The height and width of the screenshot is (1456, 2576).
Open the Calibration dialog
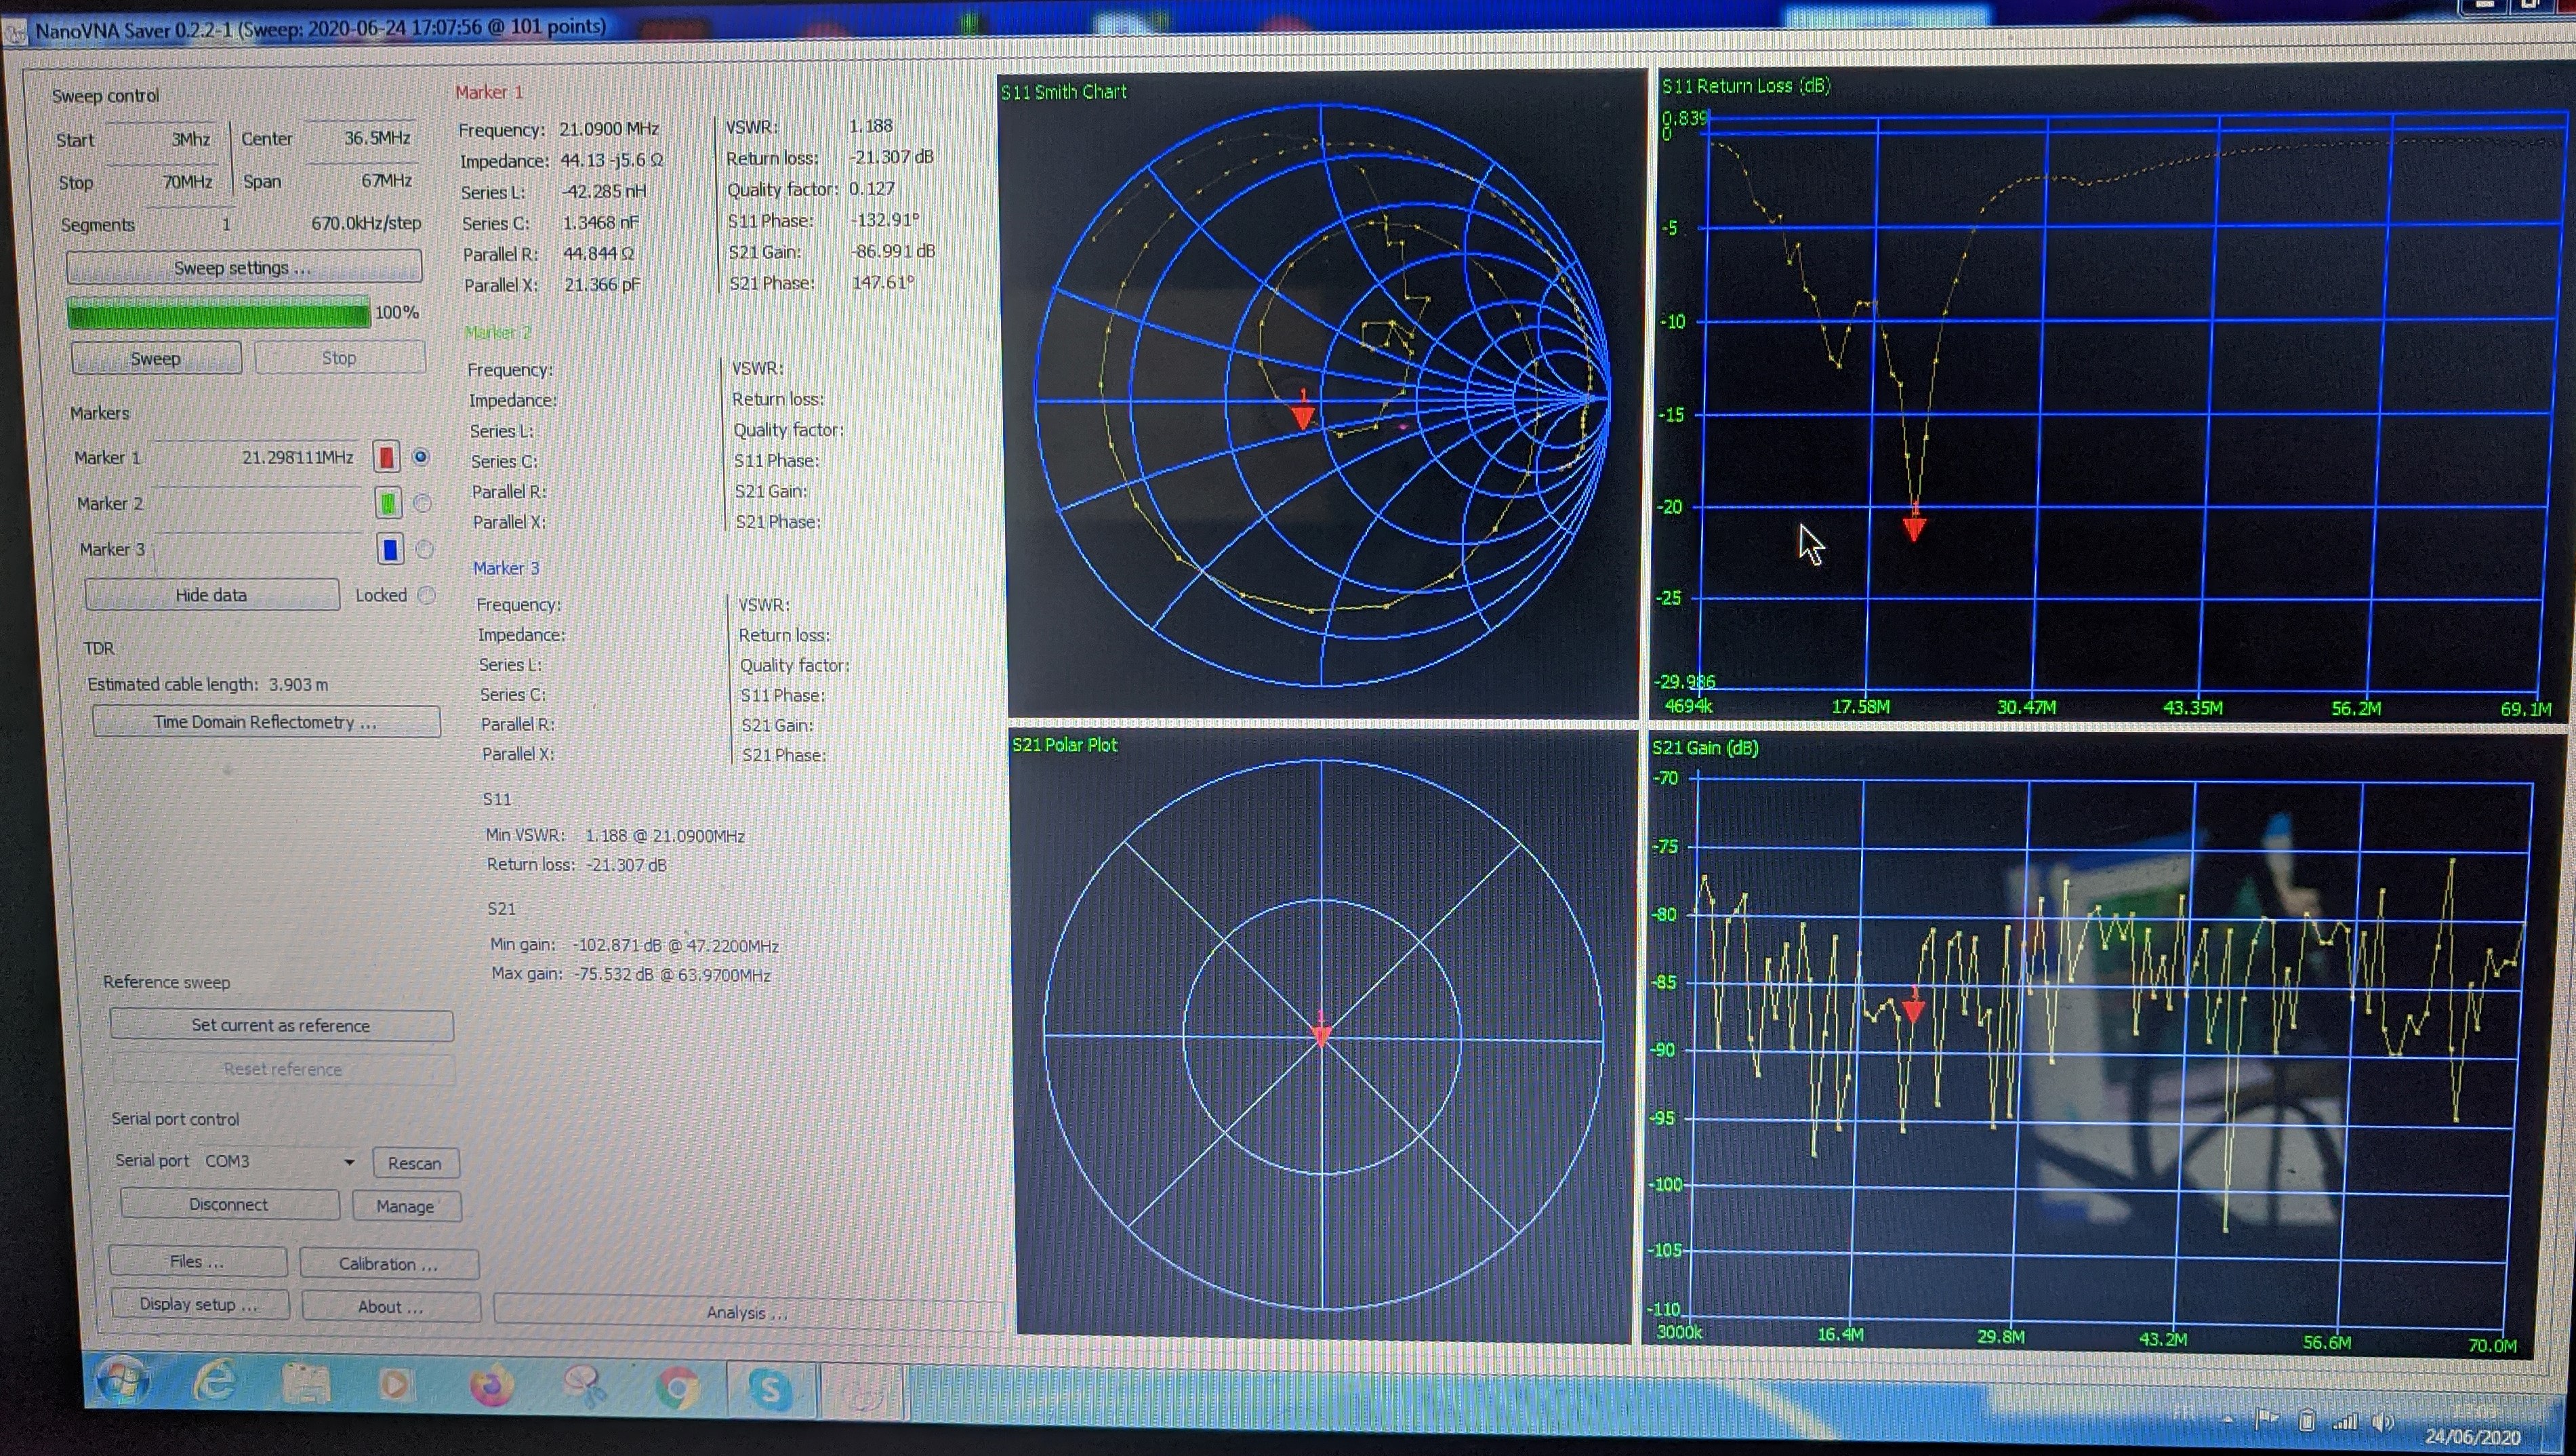pos(389,1264)
